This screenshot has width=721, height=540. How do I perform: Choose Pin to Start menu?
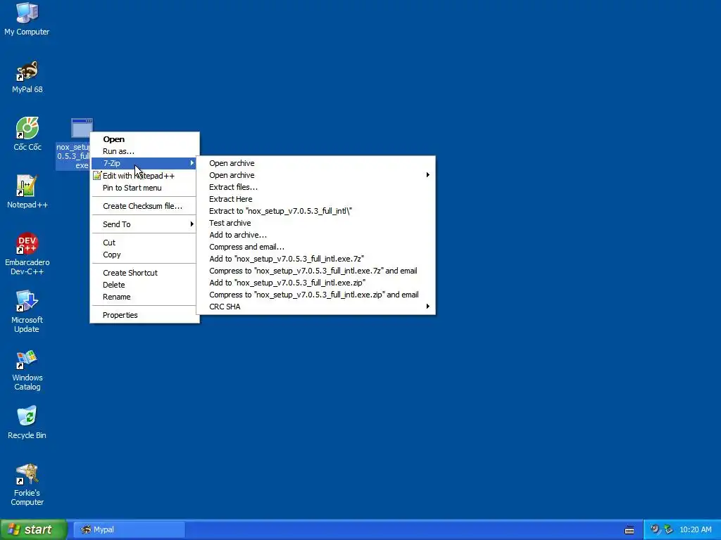coord(144,187)
